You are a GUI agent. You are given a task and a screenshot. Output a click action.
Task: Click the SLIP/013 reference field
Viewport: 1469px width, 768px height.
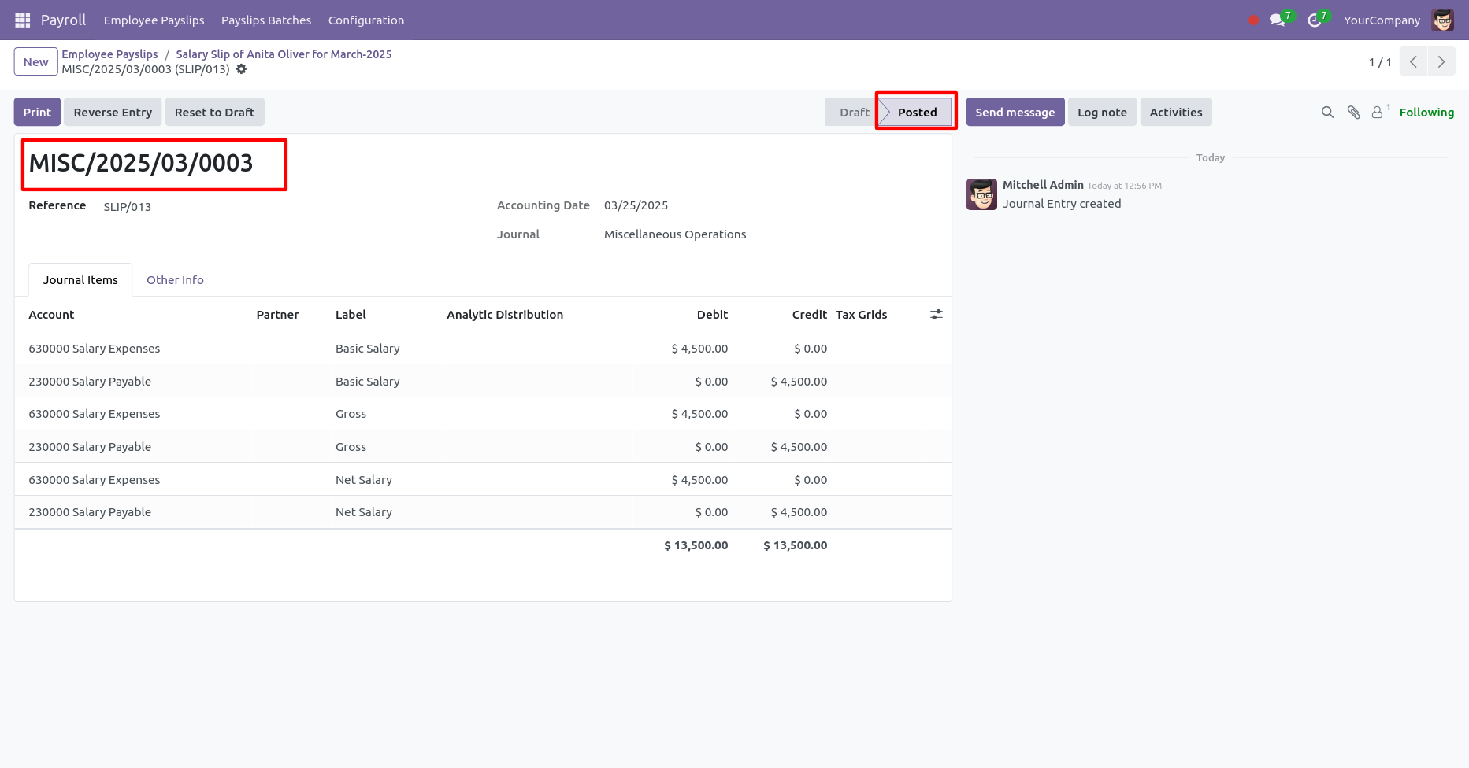[x=127, y=207]
